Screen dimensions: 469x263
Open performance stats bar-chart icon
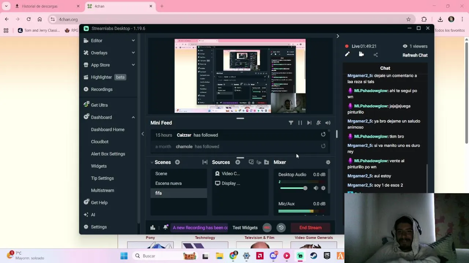coord(153,228)
